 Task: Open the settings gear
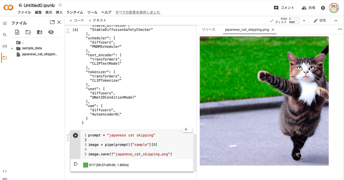323,8
